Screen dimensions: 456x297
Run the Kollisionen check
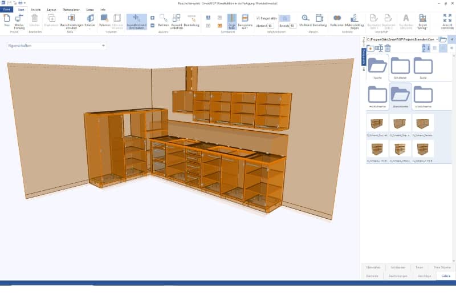click(337, 21)
